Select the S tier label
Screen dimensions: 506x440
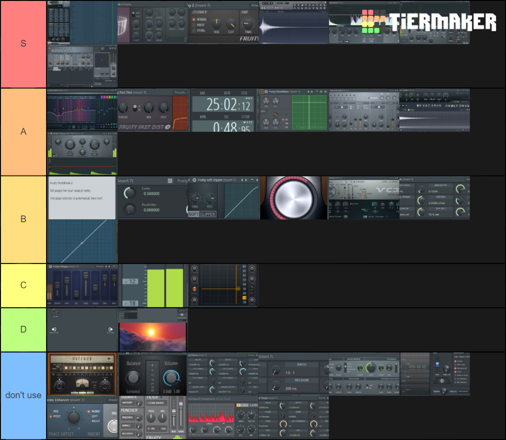coord(23,44)
